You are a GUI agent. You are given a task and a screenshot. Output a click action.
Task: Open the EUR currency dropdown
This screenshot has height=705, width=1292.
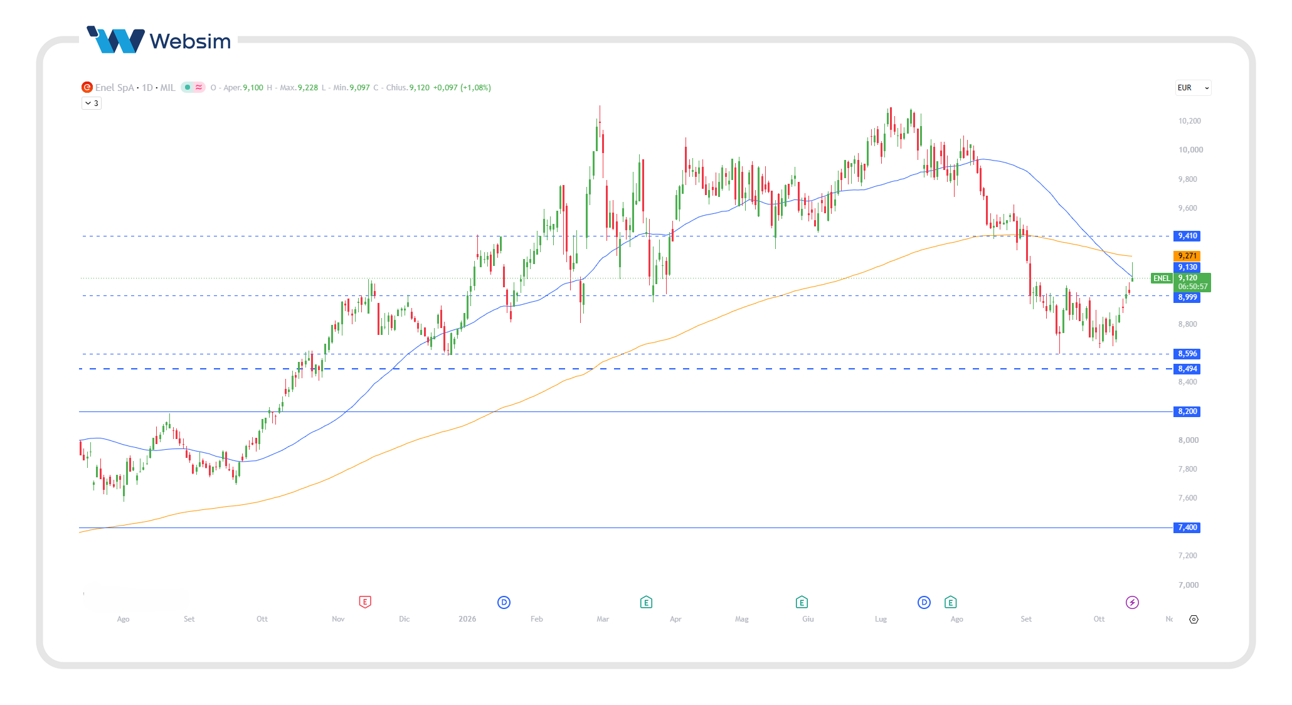point(1193,88)
